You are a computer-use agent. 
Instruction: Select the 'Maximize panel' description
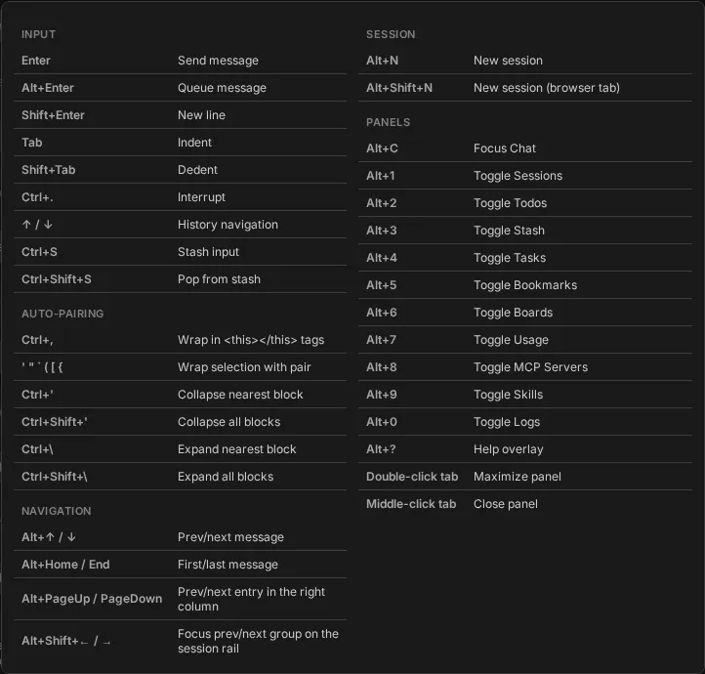518,477
